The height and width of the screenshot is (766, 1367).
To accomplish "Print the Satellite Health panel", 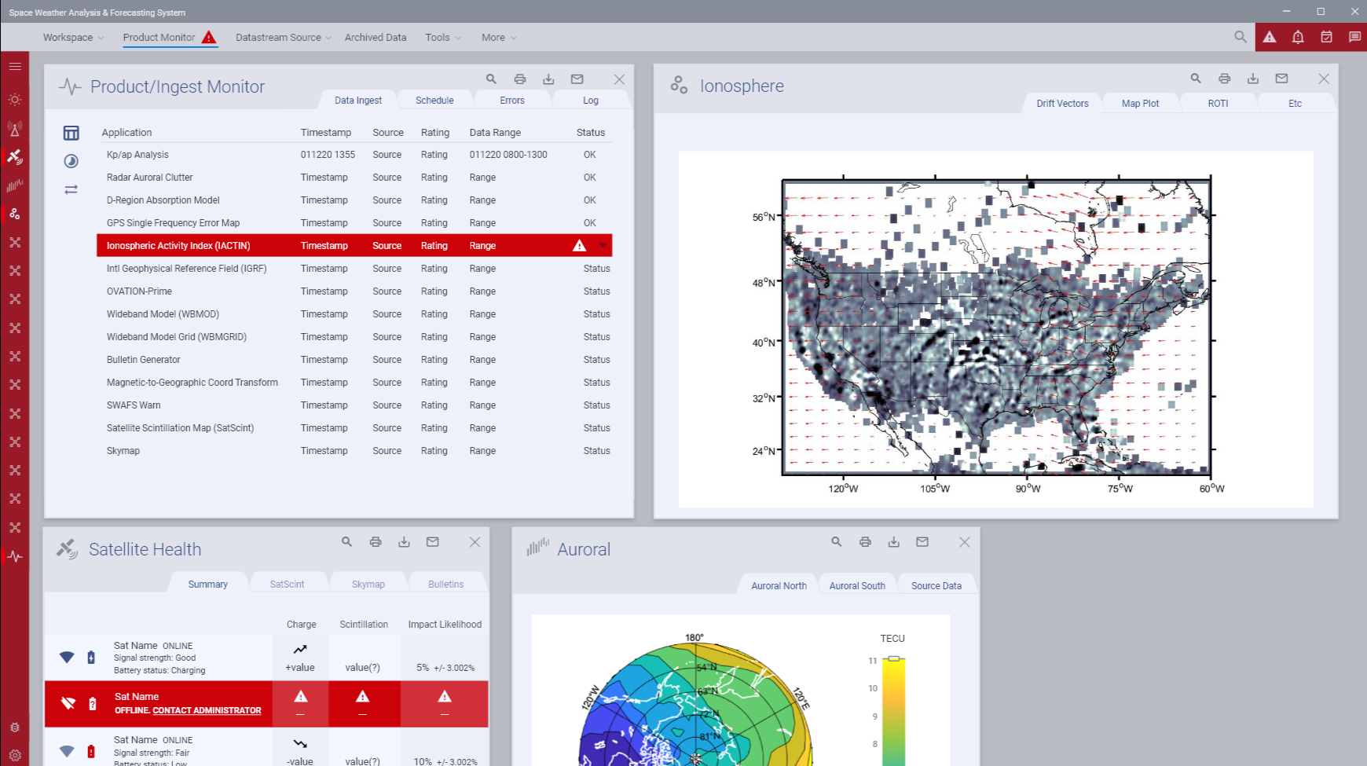I will [x=376, y=542].
